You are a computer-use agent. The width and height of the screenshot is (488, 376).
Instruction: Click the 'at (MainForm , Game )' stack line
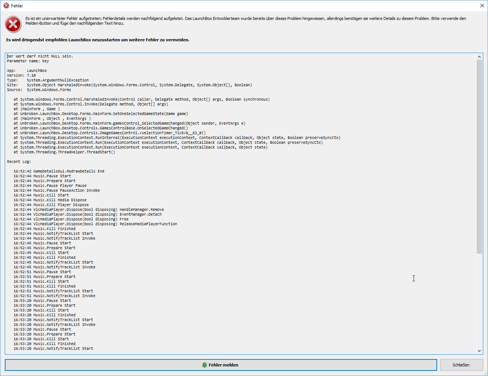[37, 109]
